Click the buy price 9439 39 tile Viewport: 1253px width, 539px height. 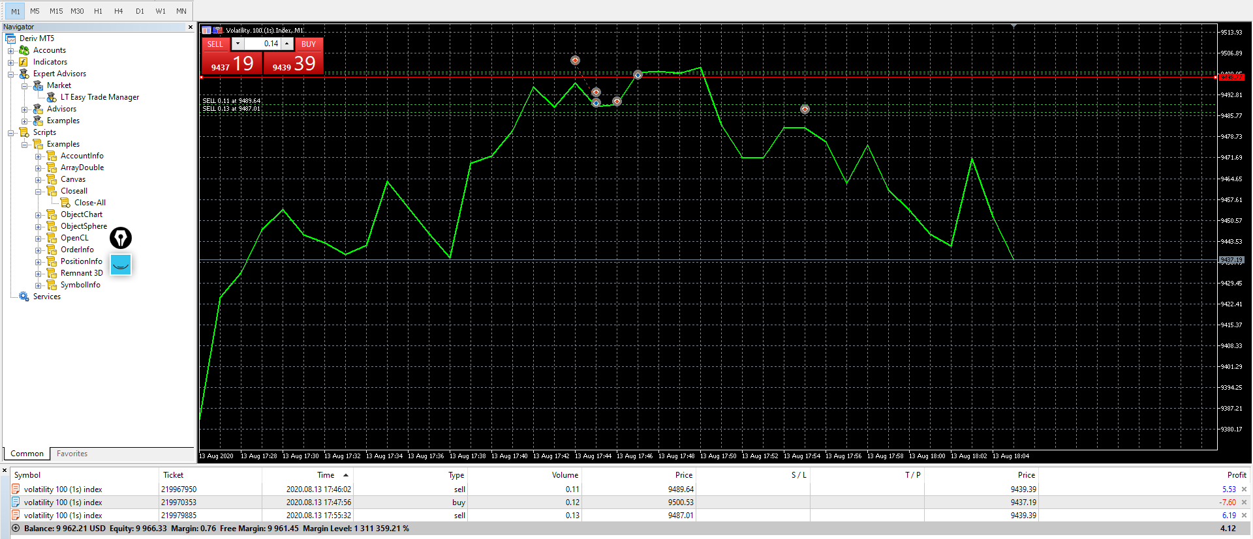coord(293,63)
